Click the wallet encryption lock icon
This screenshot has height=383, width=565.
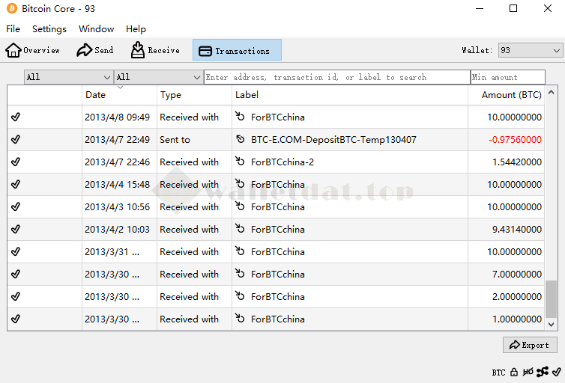coord(514,372)
